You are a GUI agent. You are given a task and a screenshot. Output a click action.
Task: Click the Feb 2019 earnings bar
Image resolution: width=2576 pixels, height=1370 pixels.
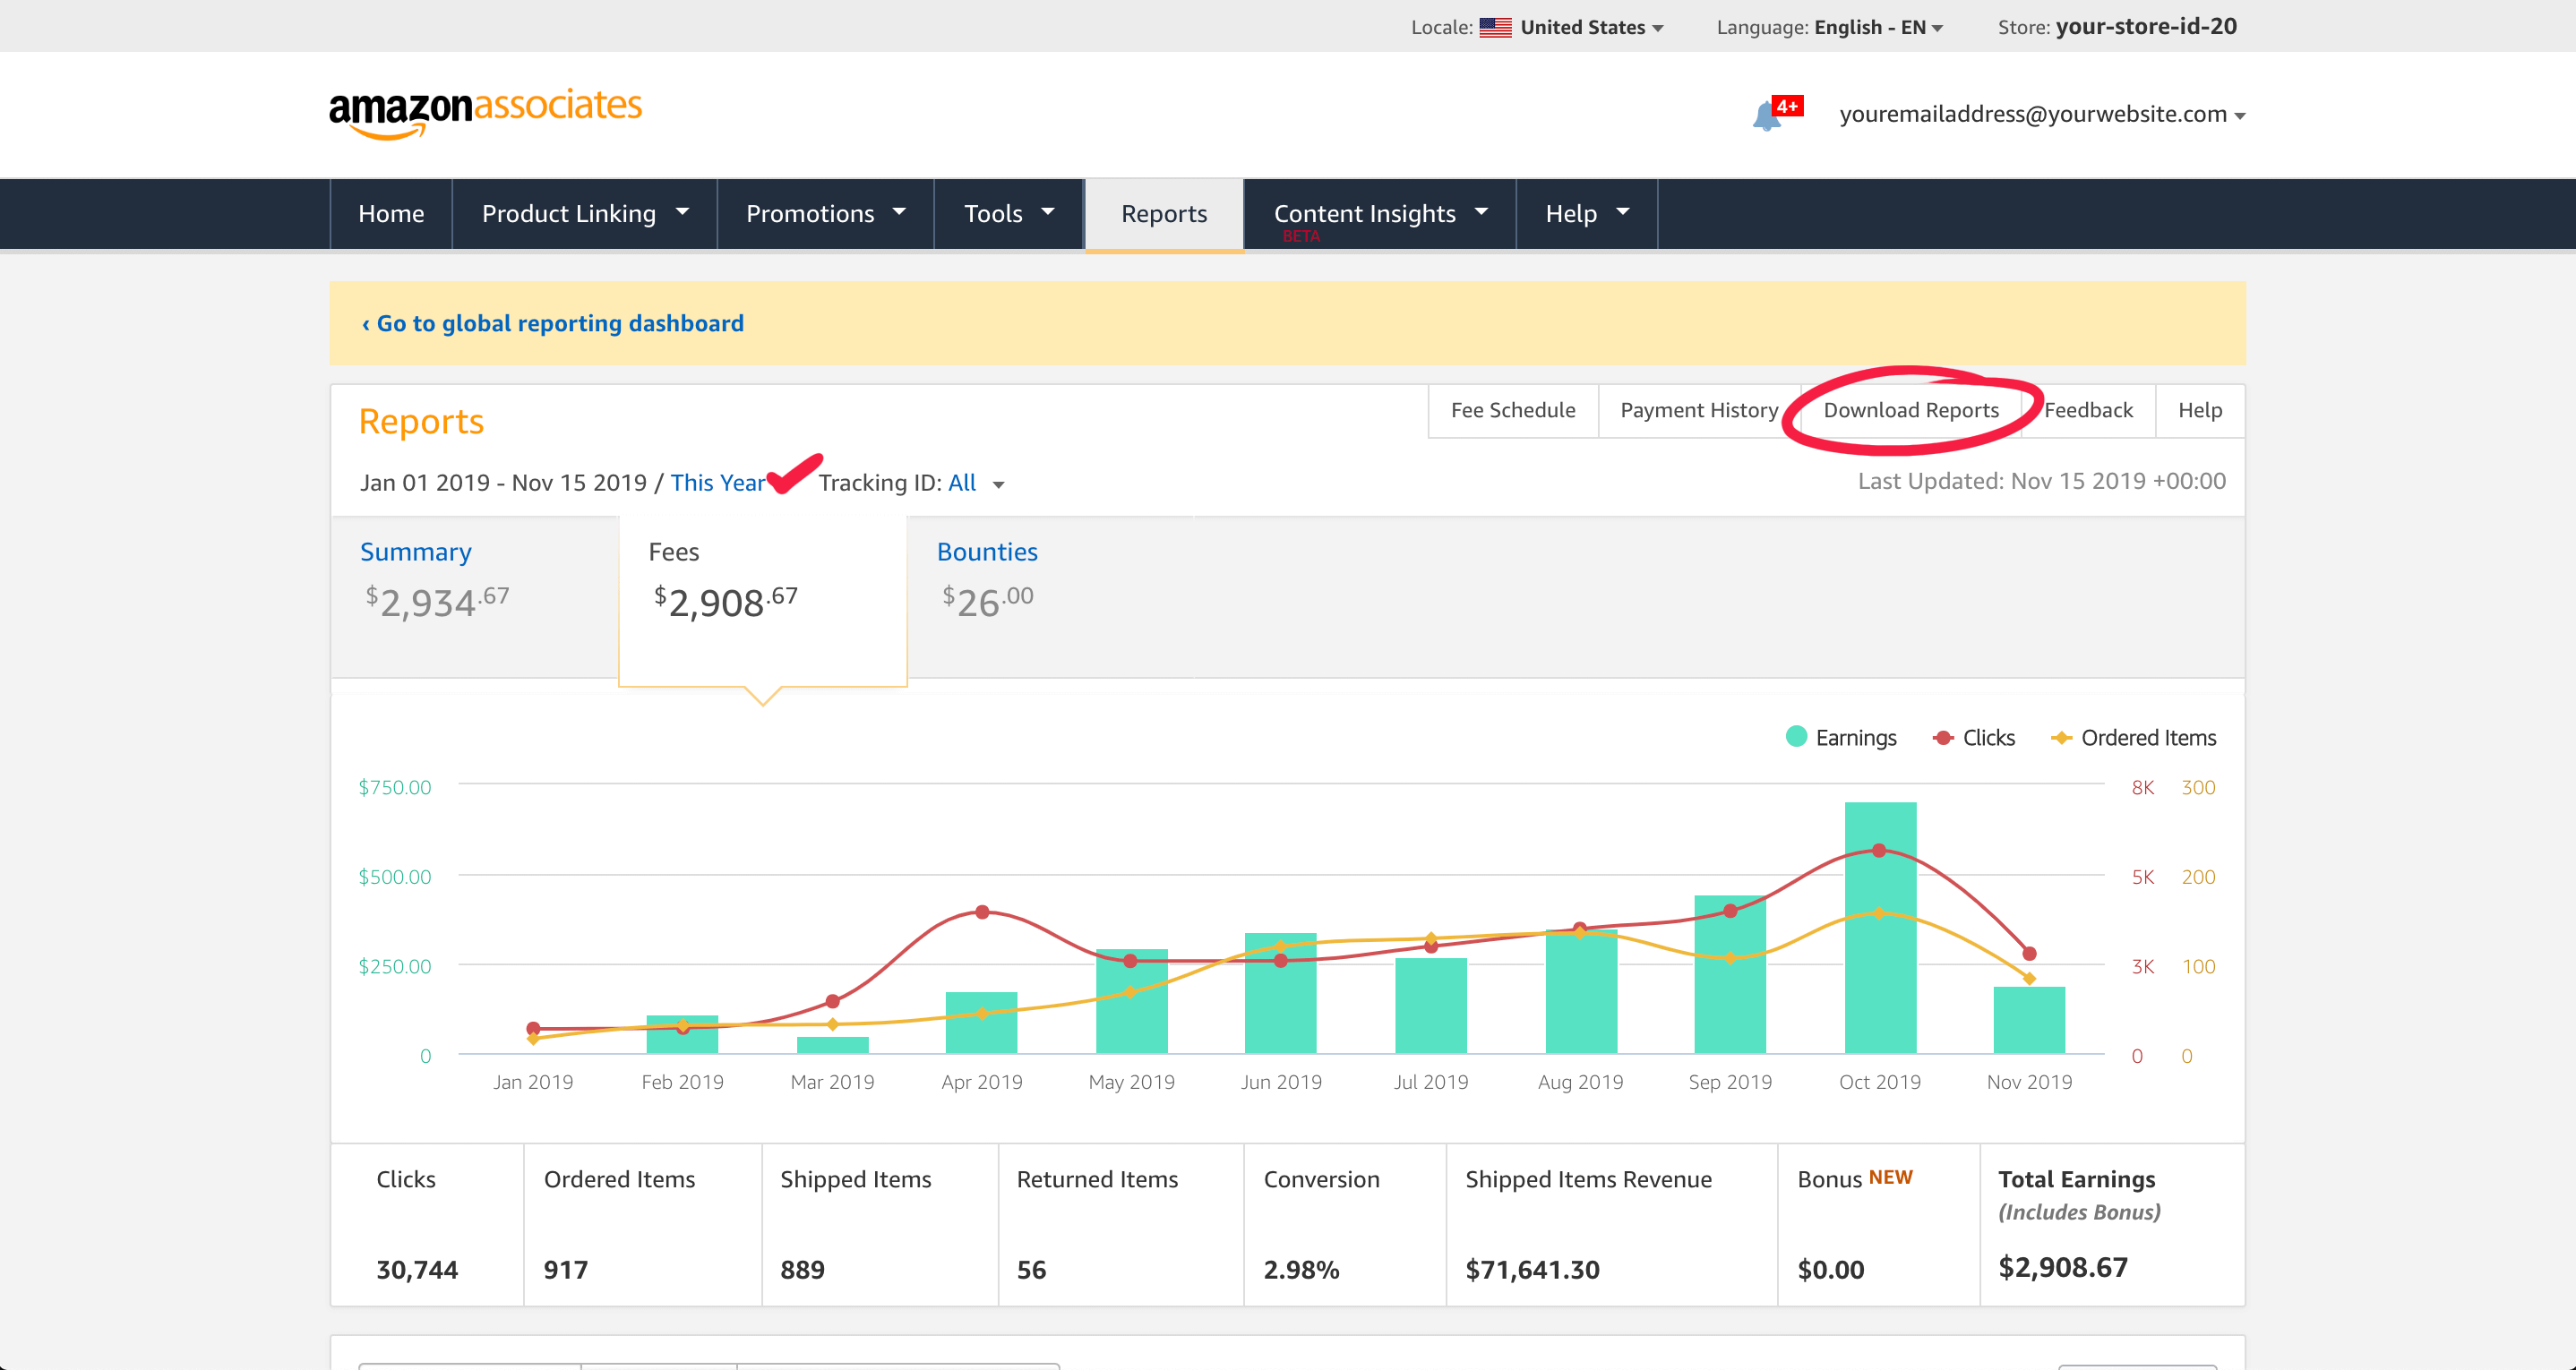(x=682, y=1034)
